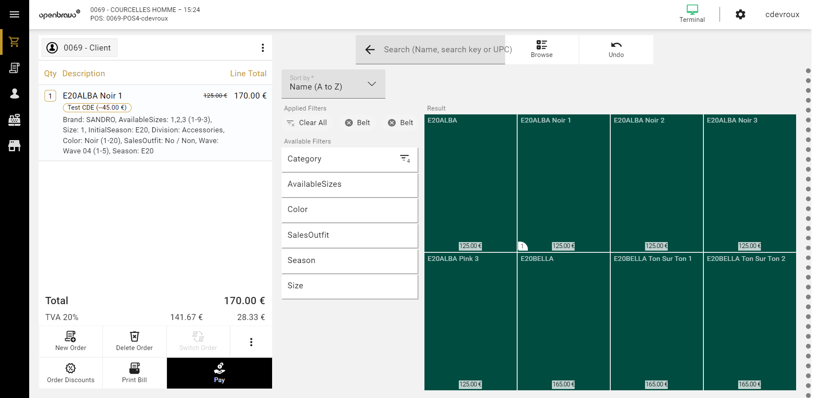Open customer options three-dot menu
The width and height of the screenshot is (824, 398).
coord(263,48)
